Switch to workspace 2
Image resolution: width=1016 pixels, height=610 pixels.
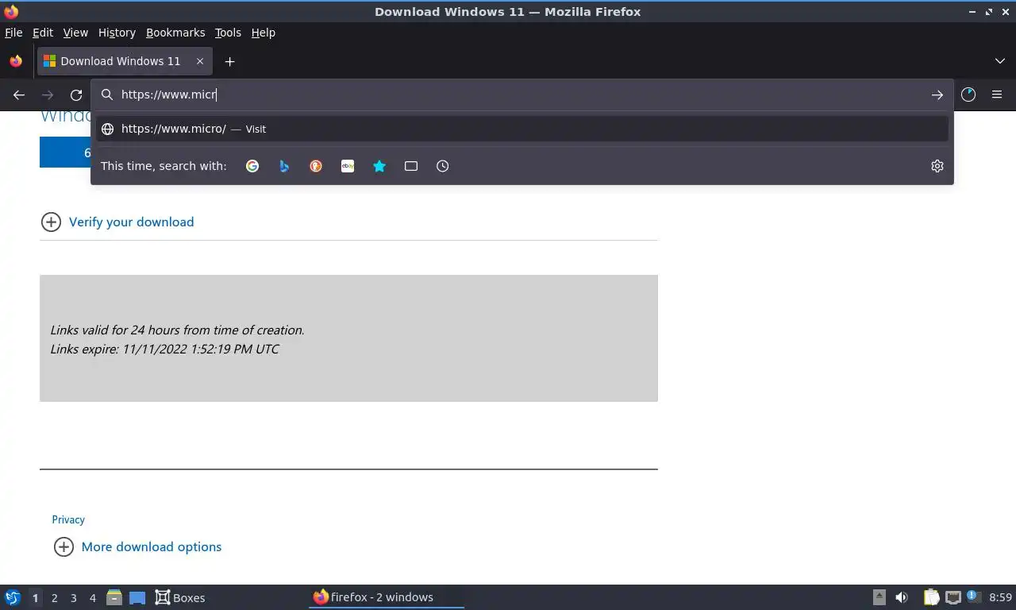[54, 597]
